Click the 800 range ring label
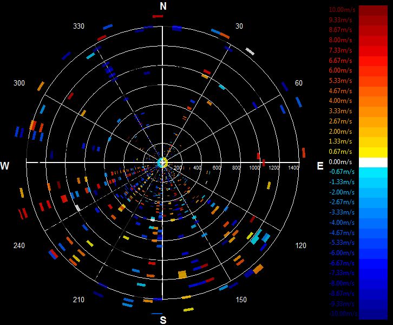393x325 pixels. click(x=236, y=167)
